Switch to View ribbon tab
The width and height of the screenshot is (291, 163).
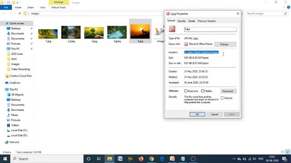pyautogui.click(x=42, y=7)
